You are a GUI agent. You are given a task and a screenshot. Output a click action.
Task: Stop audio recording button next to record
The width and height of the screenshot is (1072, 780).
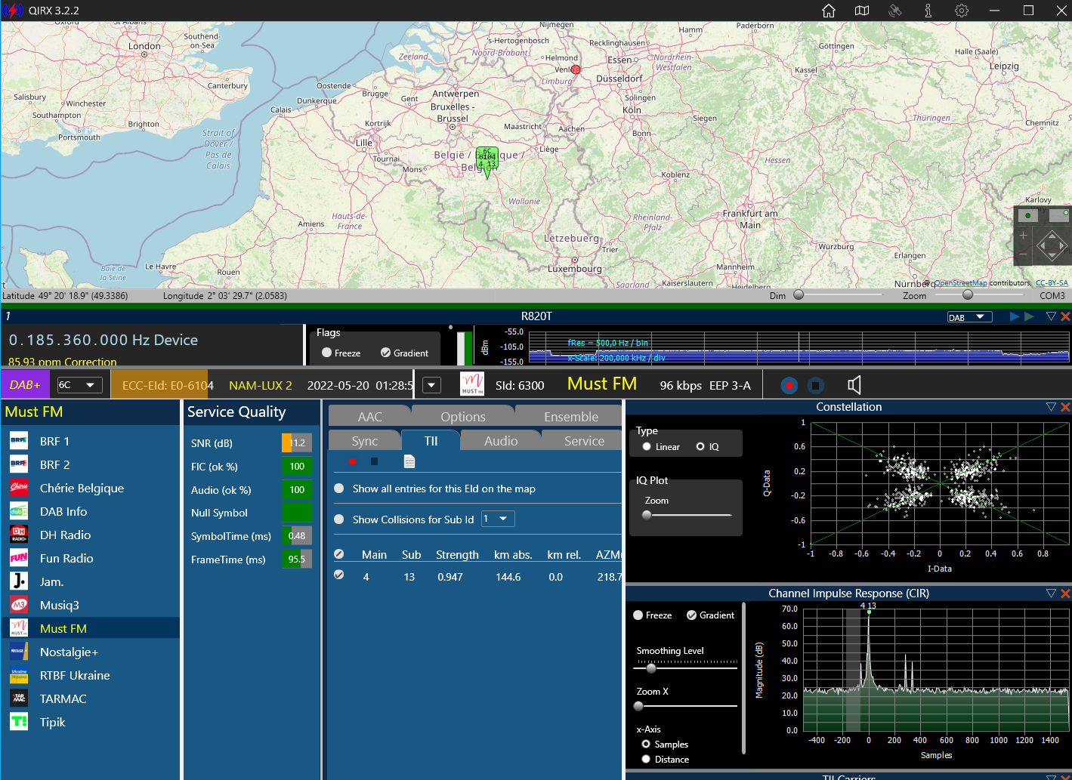(x=816, y=386)
